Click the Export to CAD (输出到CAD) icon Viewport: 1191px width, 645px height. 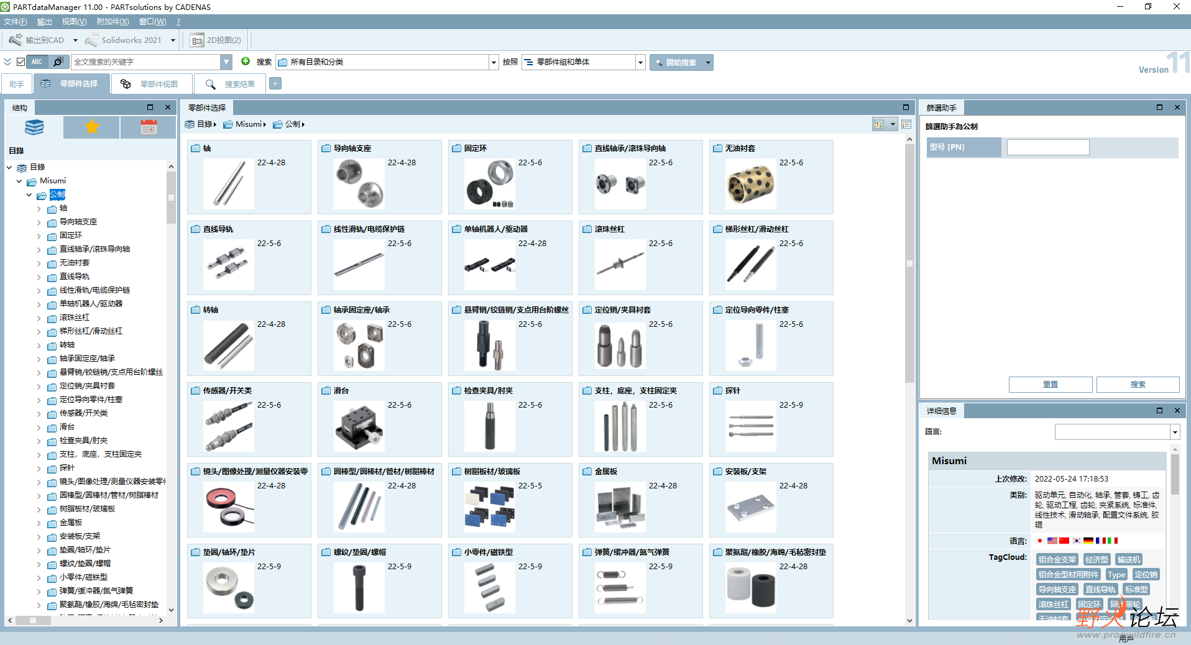[16, 40]
